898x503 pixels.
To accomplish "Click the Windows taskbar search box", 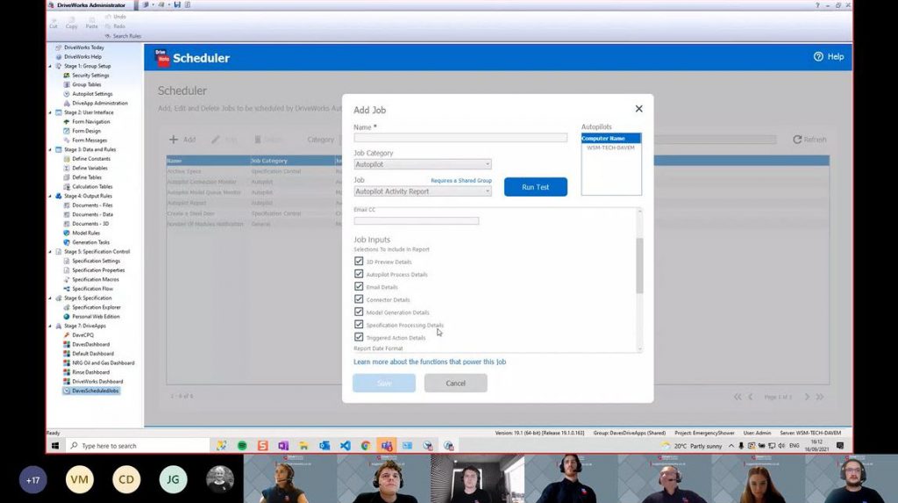I will (x=138, y=446).
